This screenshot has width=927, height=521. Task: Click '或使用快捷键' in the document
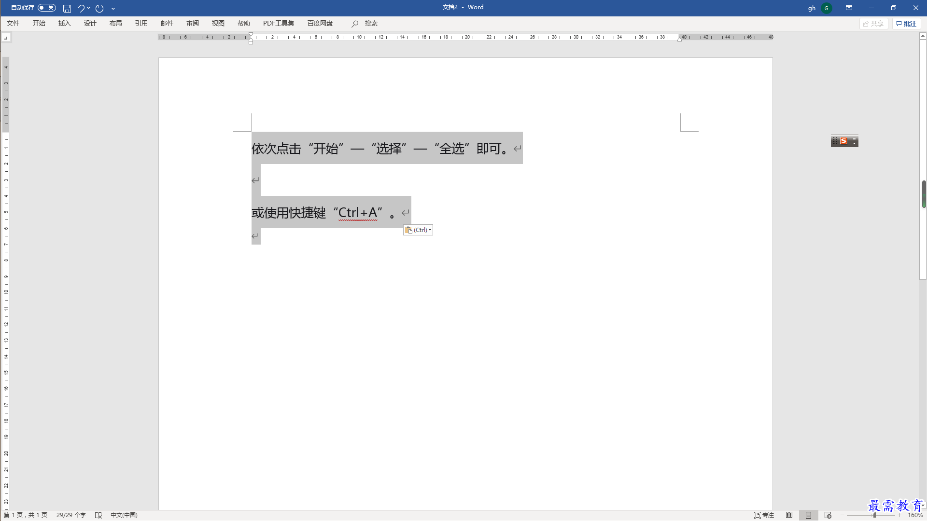point(289,213)
